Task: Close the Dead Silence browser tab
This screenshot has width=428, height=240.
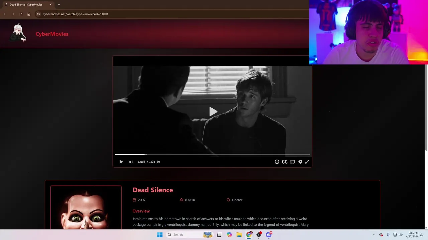Action: (x=51, y=5)
